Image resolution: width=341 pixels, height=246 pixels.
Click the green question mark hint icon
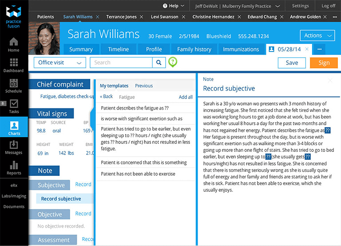(x=173, y=63)
